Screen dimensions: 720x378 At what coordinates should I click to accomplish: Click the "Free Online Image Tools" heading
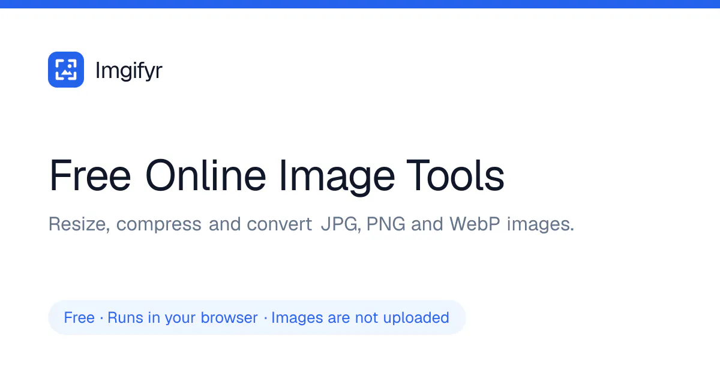pyautogui.click(x=277, y=175)
